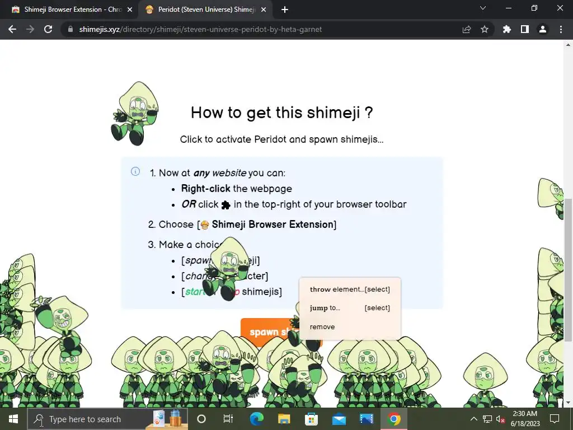The image size is (573, 430).
Task: Click the page's vertical scrollbar thumb
Action: (568, 270)
